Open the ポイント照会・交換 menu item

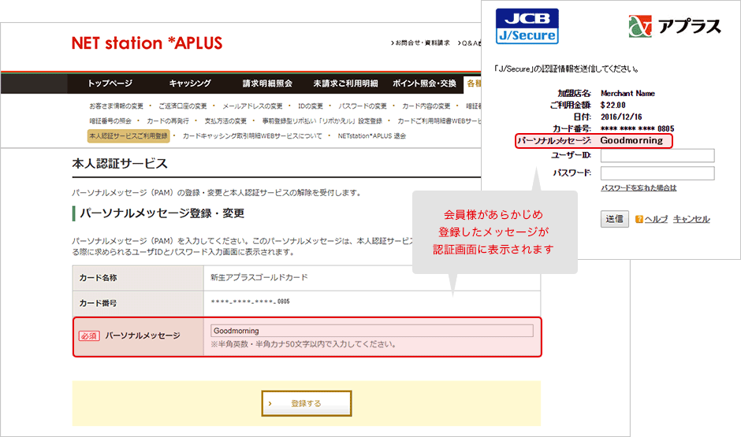coord(424,83)
